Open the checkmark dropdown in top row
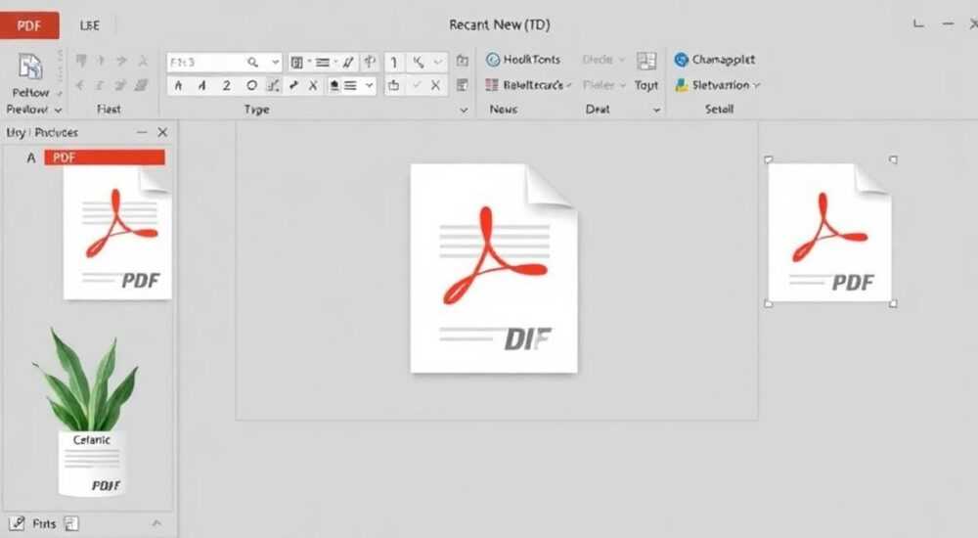Screen dimensions: 978x538 [x=438, y=63]
